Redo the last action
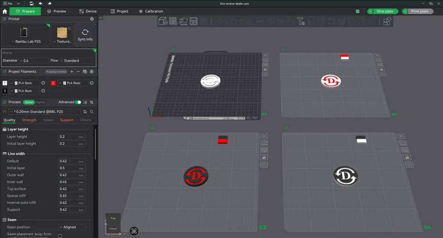 pos(50,4)
